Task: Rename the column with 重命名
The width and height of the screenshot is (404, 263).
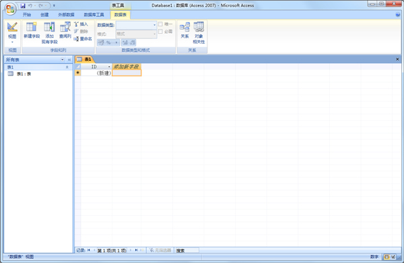Action: pos(83,38)
